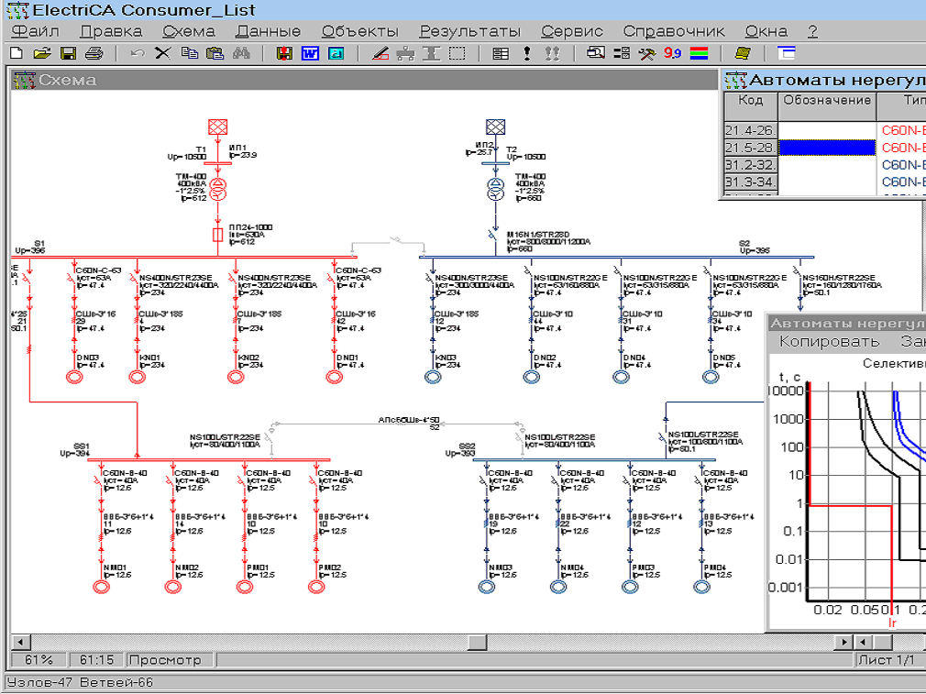The image size is (926, 694).
Task: Click the Код column header
Action: tap(751, 106)
